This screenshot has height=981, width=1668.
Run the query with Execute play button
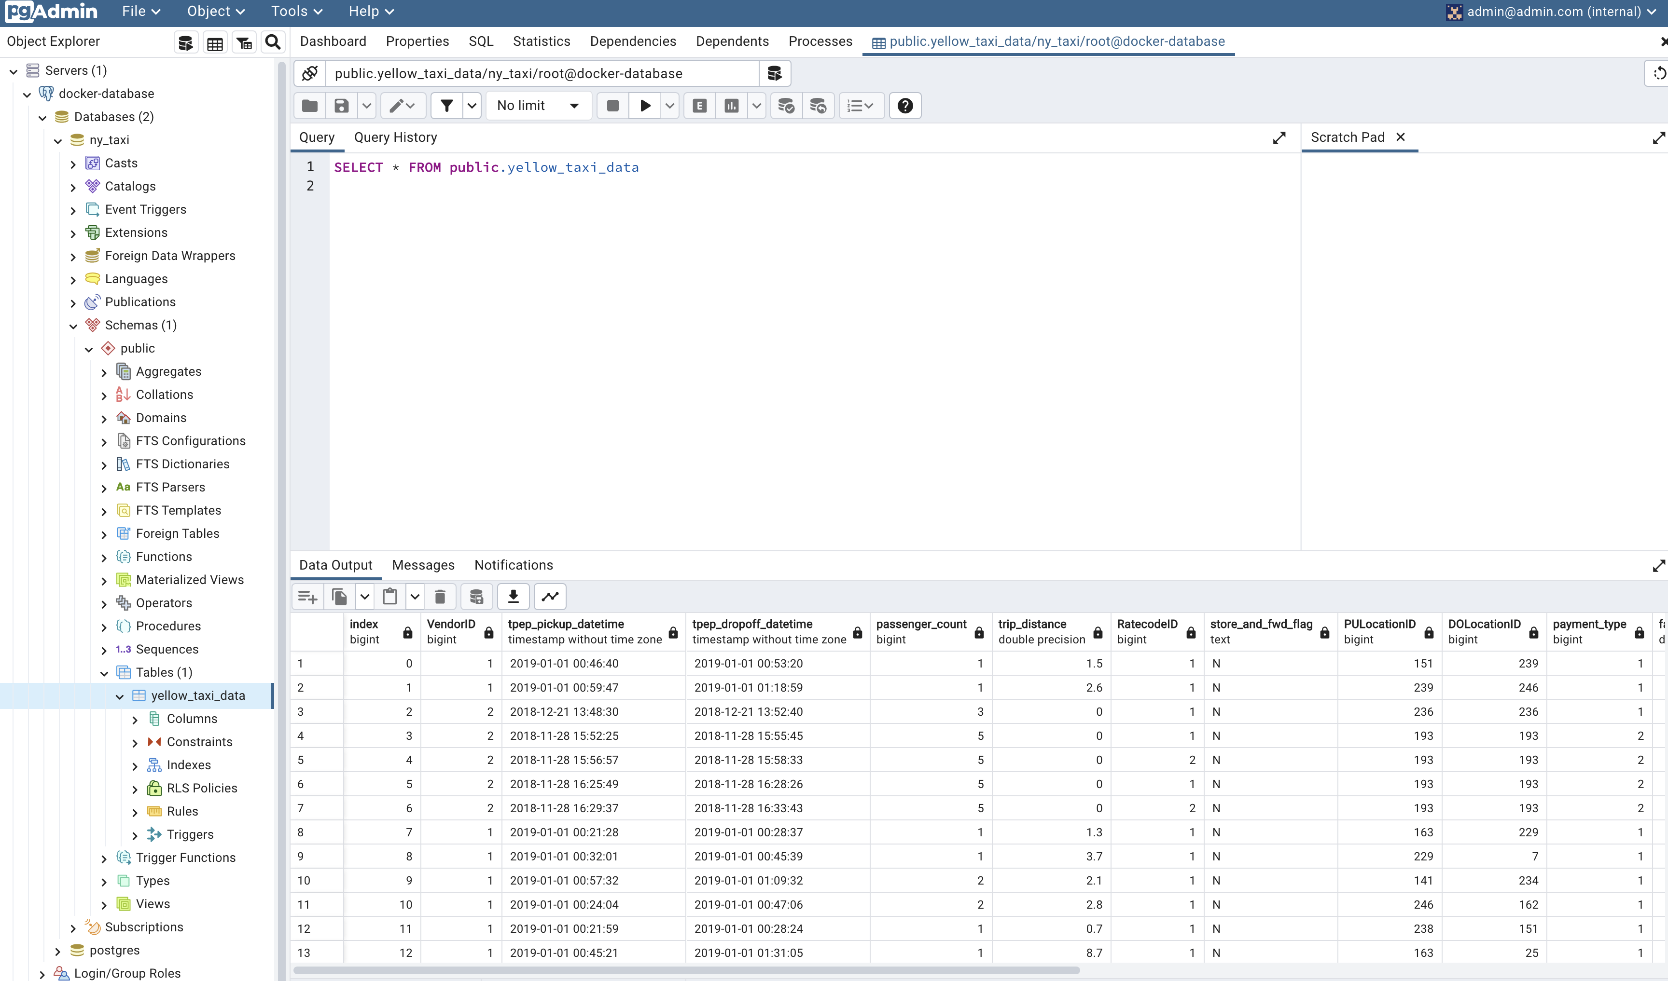[645, 106]
